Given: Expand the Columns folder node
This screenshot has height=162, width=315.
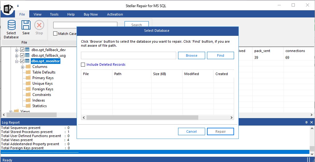Looking at the screenshot, I should coord(22,67).
